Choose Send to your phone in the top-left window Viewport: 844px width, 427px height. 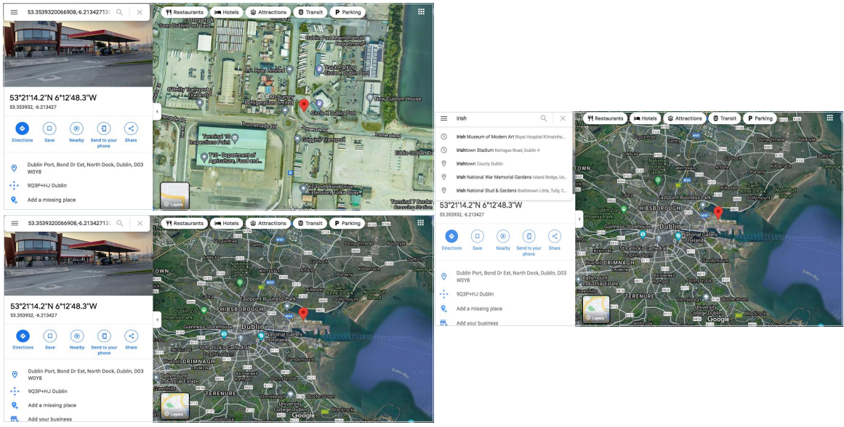(x=104, y=134)
